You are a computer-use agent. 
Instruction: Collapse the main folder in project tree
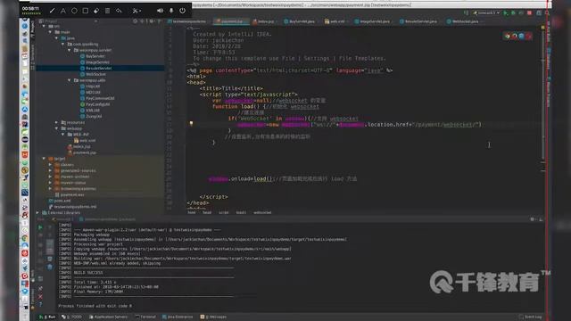click(50, 32)
